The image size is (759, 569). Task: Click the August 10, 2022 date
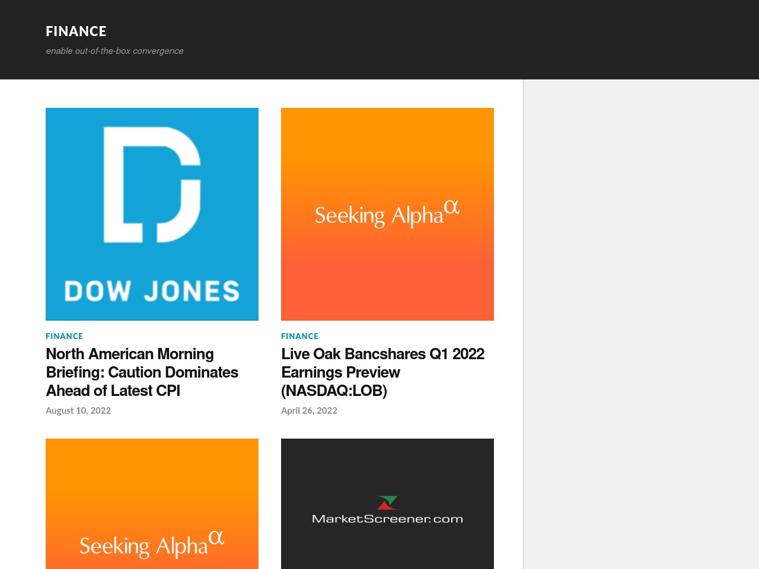pos(78,410)
